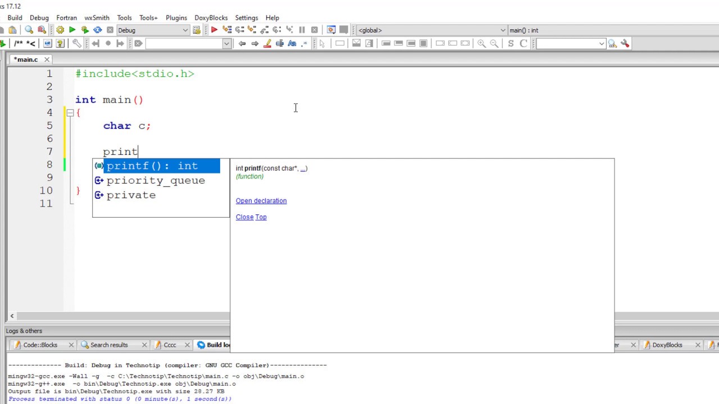Click the Rebuild blue arrows icon
This screenshot has width=719, height=404.
[x=97, y=30]
